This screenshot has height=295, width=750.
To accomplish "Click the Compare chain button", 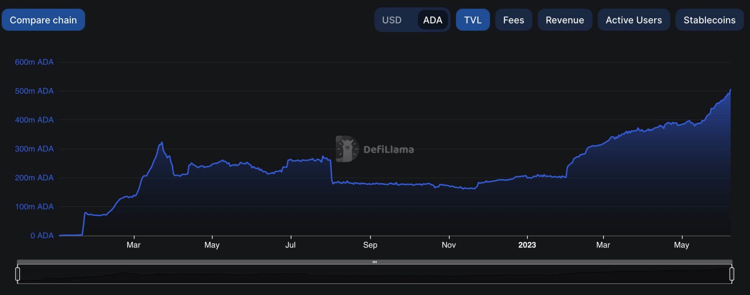I will pyautogui.click(x=43, y=20).
